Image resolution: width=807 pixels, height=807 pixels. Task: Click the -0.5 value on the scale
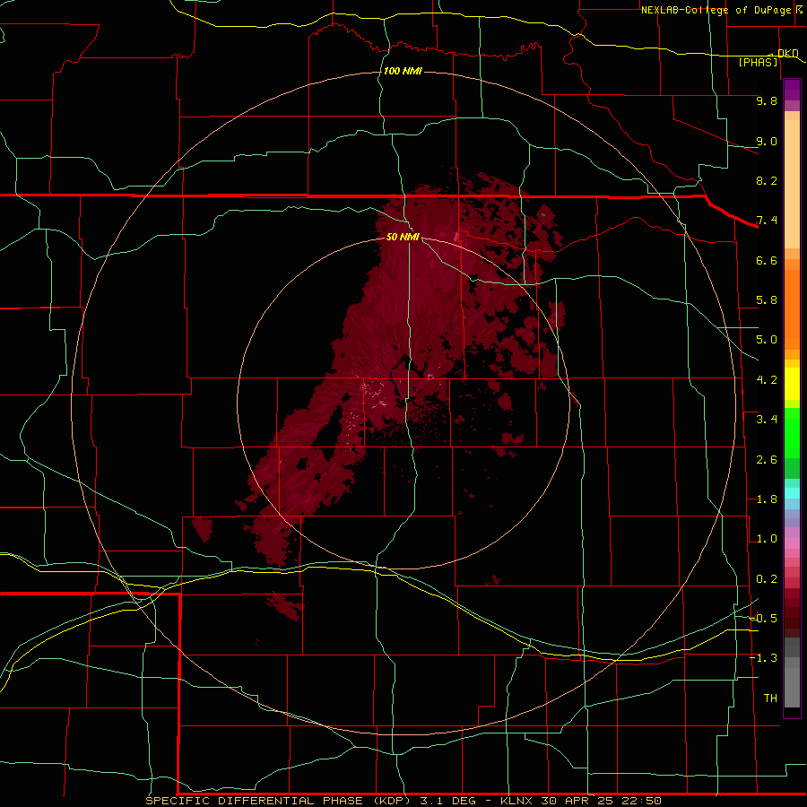pos(764,618)
